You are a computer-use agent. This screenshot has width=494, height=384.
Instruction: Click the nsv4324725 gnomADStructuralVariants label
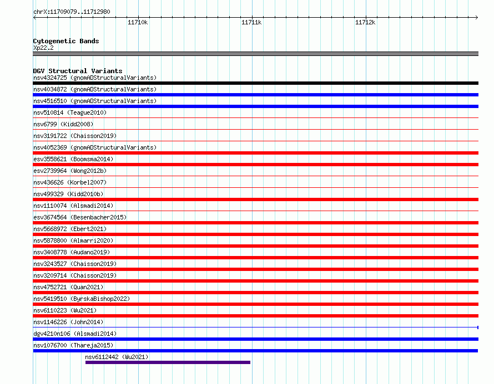[95, 78]
